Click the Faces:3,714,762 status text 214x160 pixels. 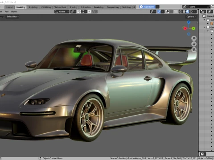click(173, 158)
